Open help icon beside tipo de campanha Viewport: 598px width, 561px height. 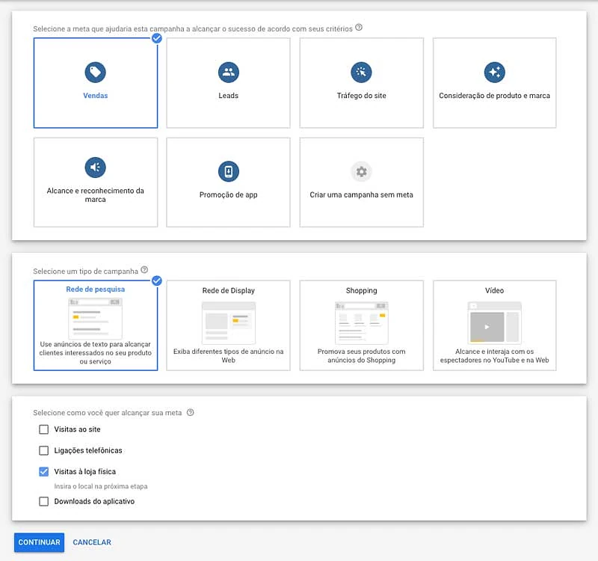click(x=144, y=270)
